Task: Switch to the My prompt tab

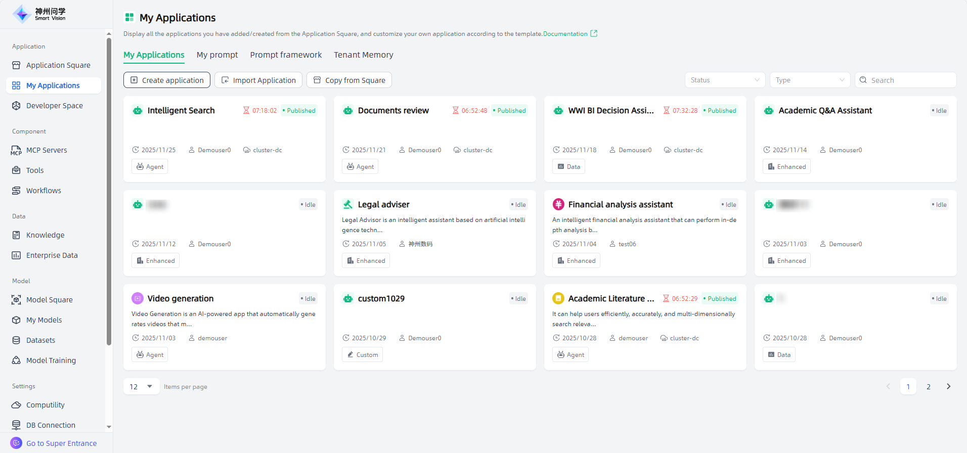Action: 217,55
